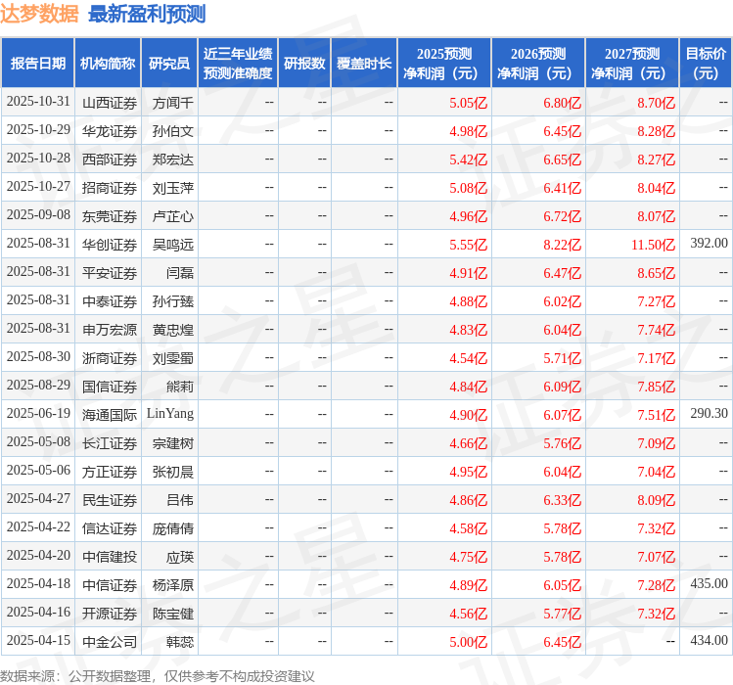Select the 目标价 column header
The height and width of the screenshot is (685, 733).
[706, 64]
